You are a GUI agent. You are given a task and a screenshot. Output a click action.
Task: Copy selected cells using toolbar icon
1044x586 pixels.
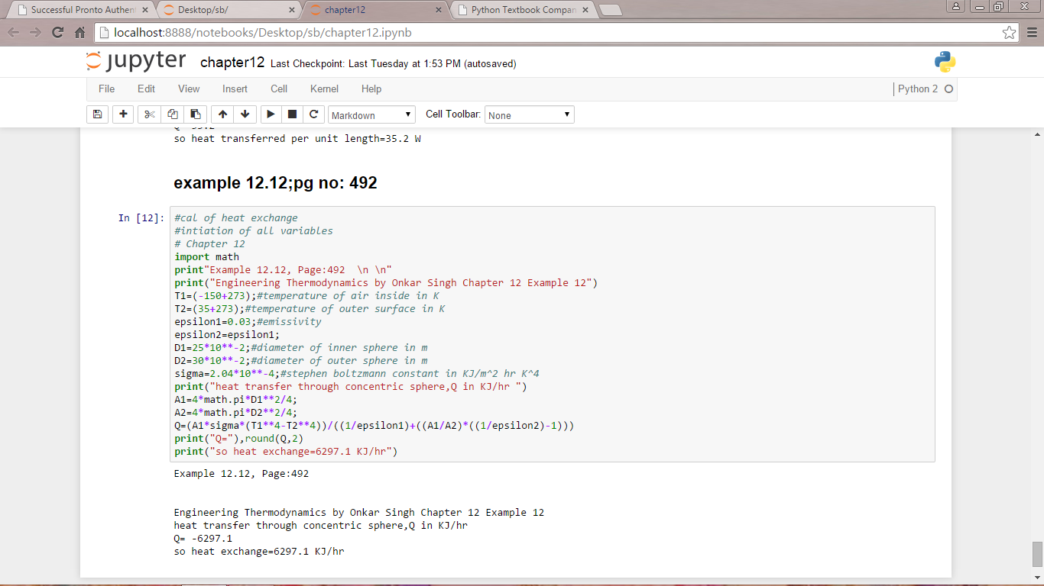(x=172, y=114)
